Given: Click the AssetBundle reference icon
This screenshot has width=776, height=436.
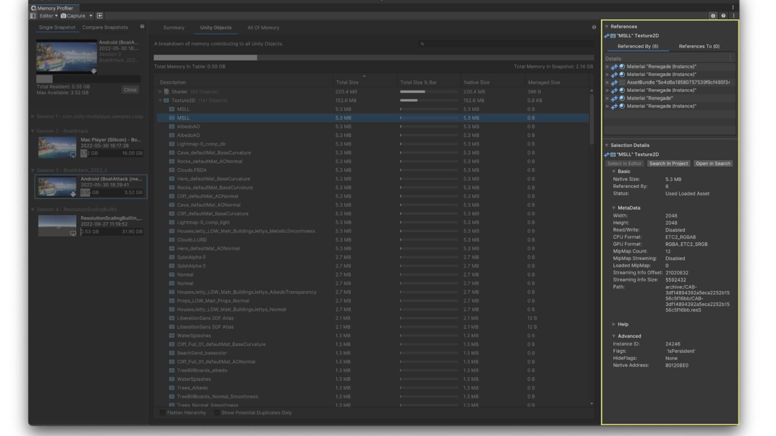Looking at the screenshot, I should (622, 82).
